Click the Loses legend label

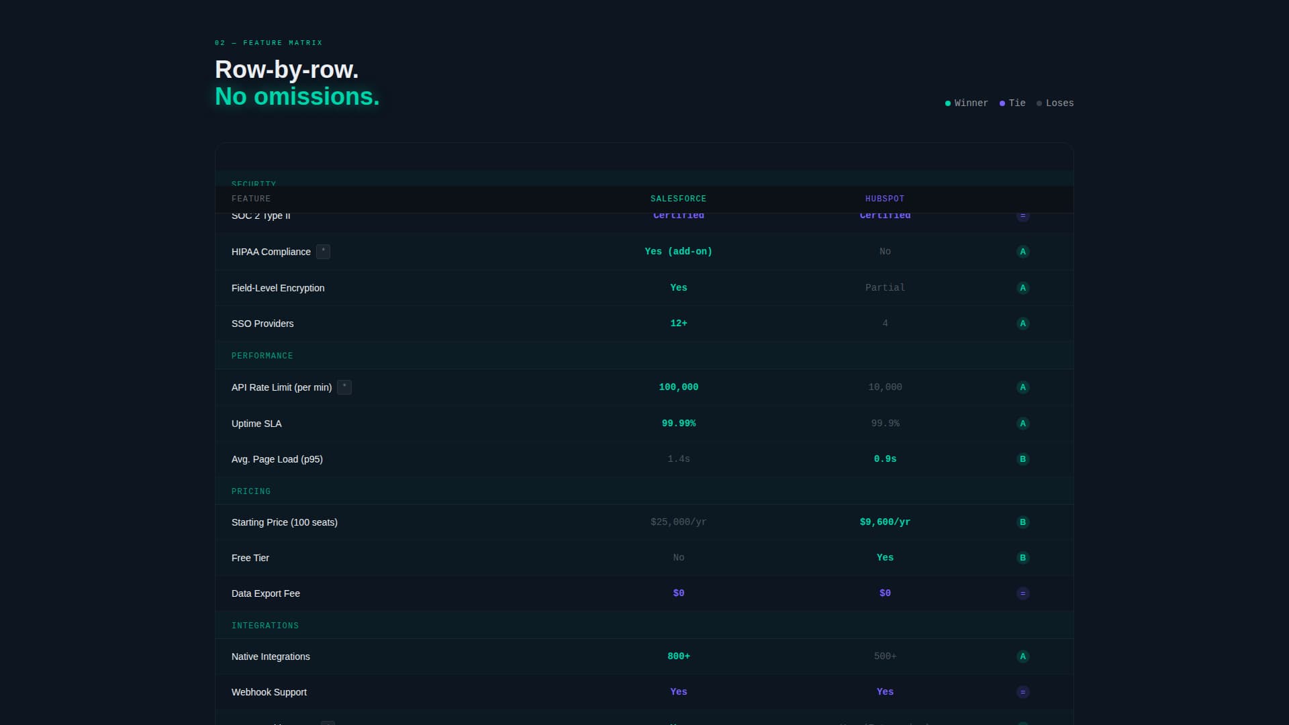click(1060, 103)
